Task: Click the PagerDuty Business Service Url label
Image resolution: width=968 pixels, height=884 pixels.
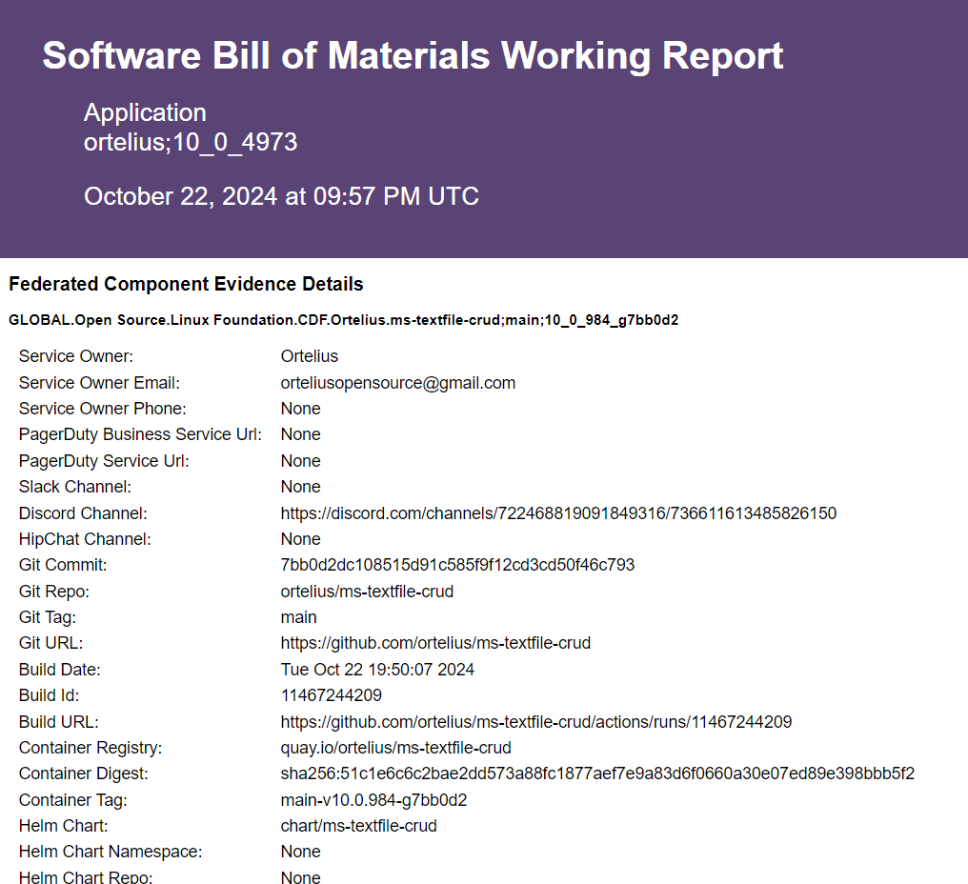Action: point(140,434)
